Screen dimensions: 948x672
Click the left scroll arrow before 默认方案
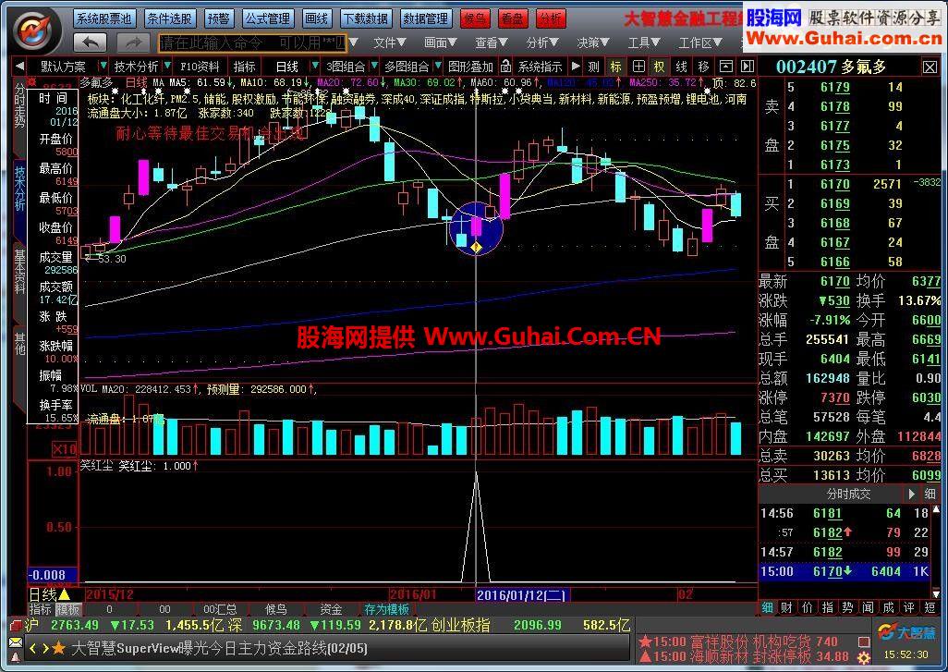20,66
